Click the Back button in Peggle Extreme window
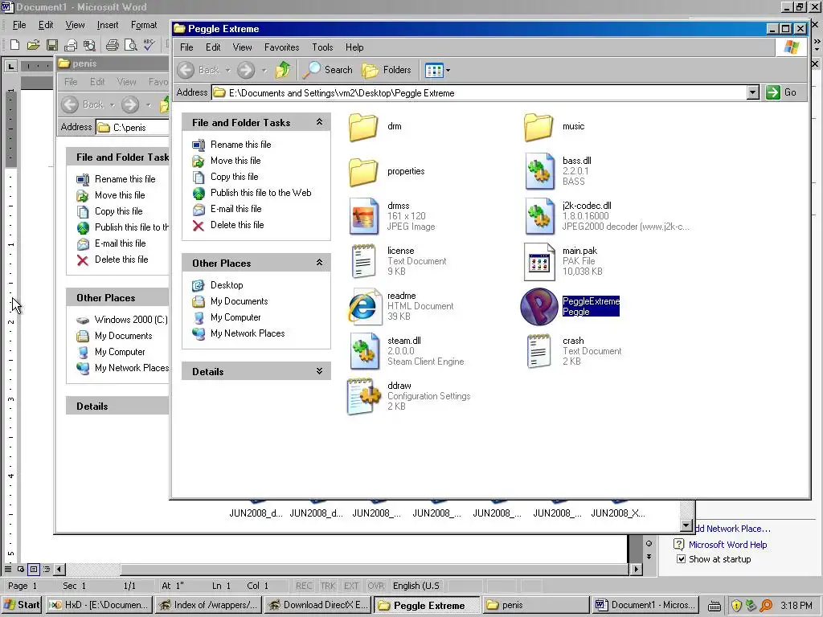 click(x=199, y=70)
